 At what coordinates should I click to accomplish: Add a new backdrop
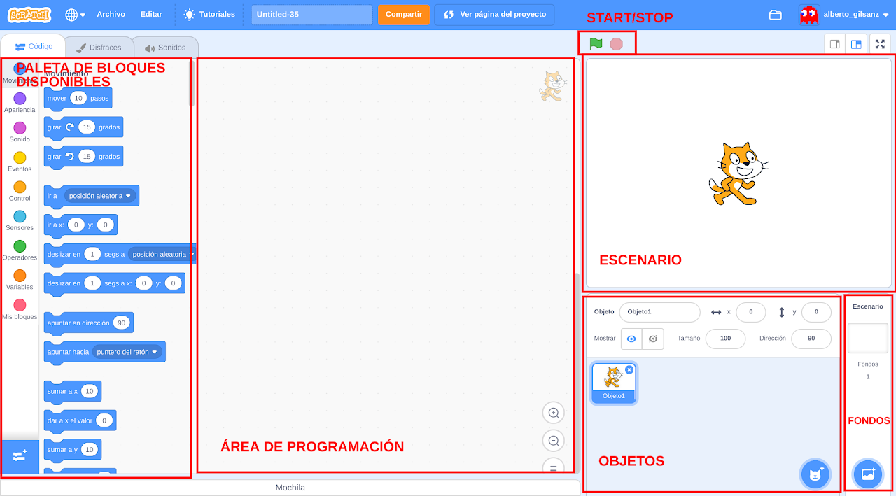pos(867,474)
